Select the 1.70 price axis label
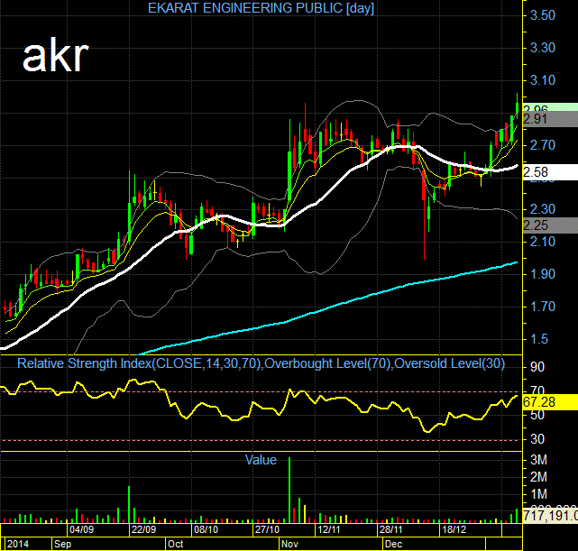Image resolution: width=578 pixels, height=551 pixels. (542, 307)
